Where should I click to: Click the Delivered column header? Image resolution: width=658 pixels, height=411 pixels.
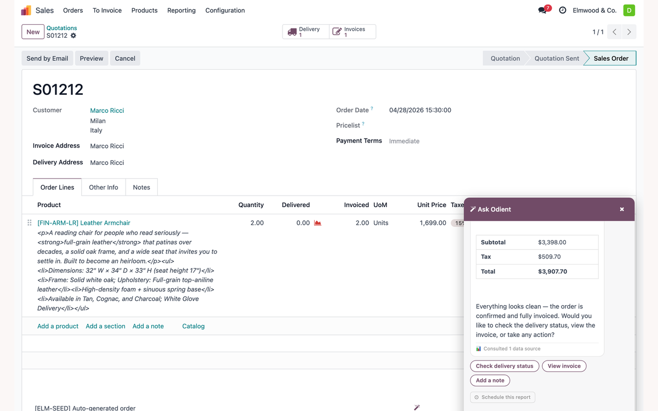tap(296, 205)
